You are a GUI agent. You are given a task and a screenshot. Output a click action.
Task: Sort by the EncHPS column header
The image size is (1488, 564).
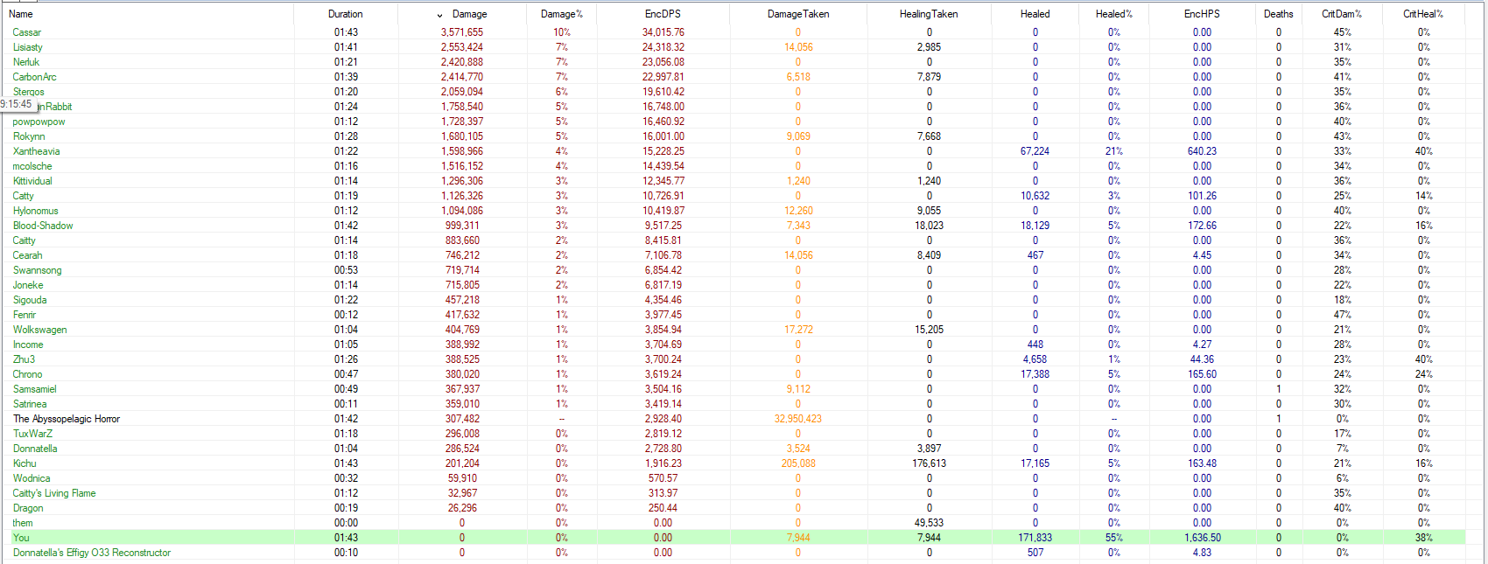[x=1202, y=14]
